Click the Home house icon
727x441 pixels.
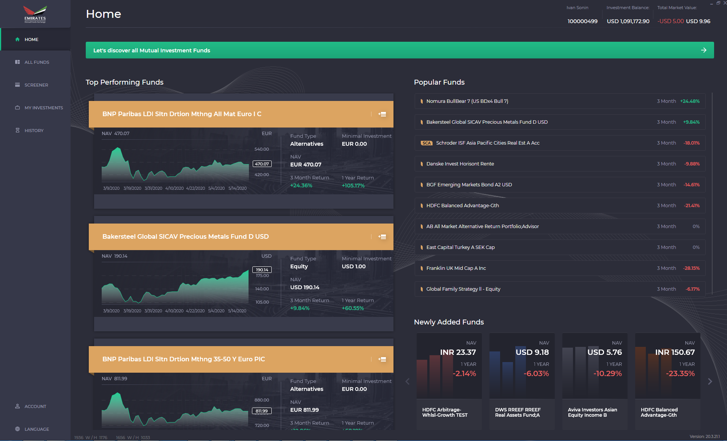point(17,39)
